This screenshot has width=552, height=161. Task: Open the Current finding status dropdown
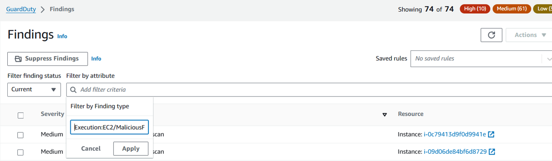pos(34,90)
